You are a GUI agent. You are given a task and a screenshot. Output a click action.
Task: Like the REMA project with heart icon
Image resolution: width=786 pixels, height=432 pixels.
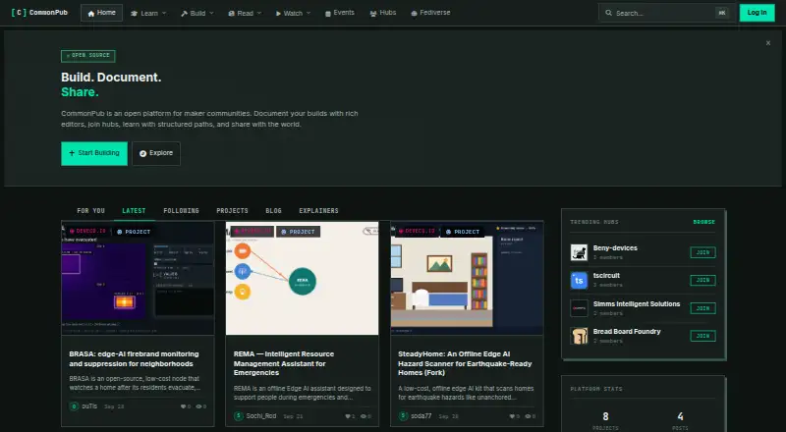(x=348, y=416)
